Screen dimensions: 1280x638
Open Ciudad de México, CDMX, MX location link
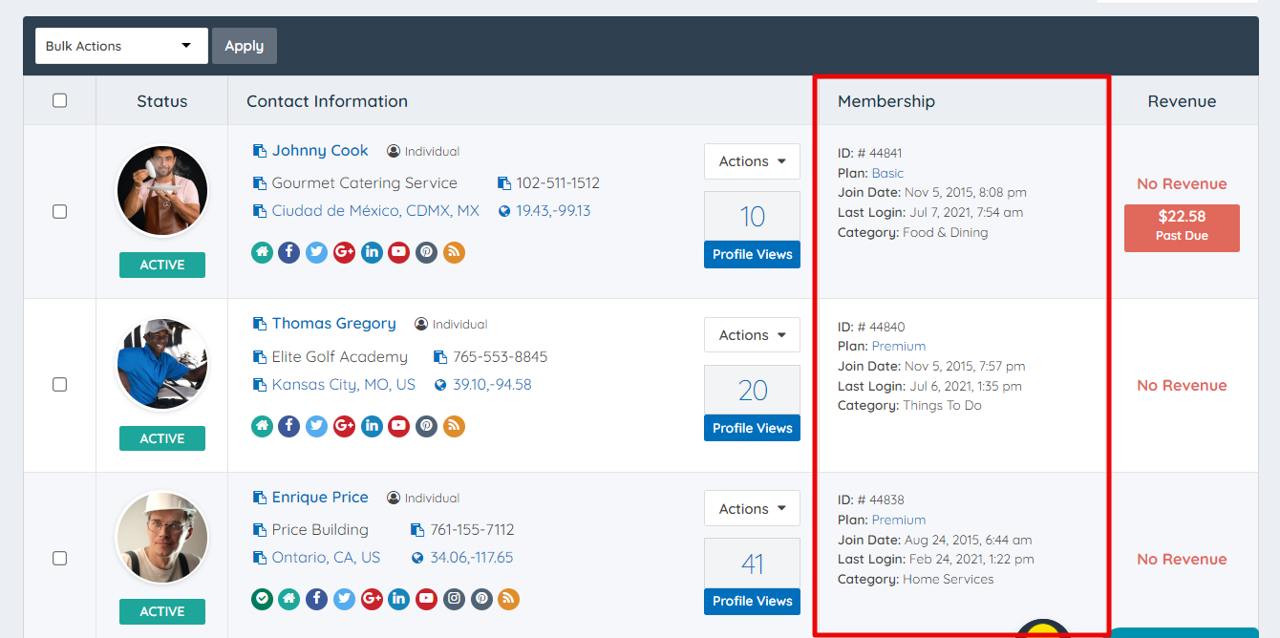(375, 211)
